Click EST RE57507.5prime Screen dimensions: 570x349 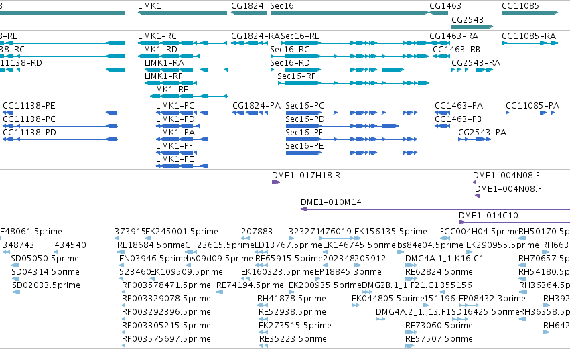point(409,346)
